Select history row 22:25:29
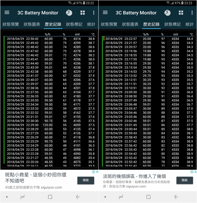Image resolution: width=197 pixels, height=203 pixels. [50, 141]
